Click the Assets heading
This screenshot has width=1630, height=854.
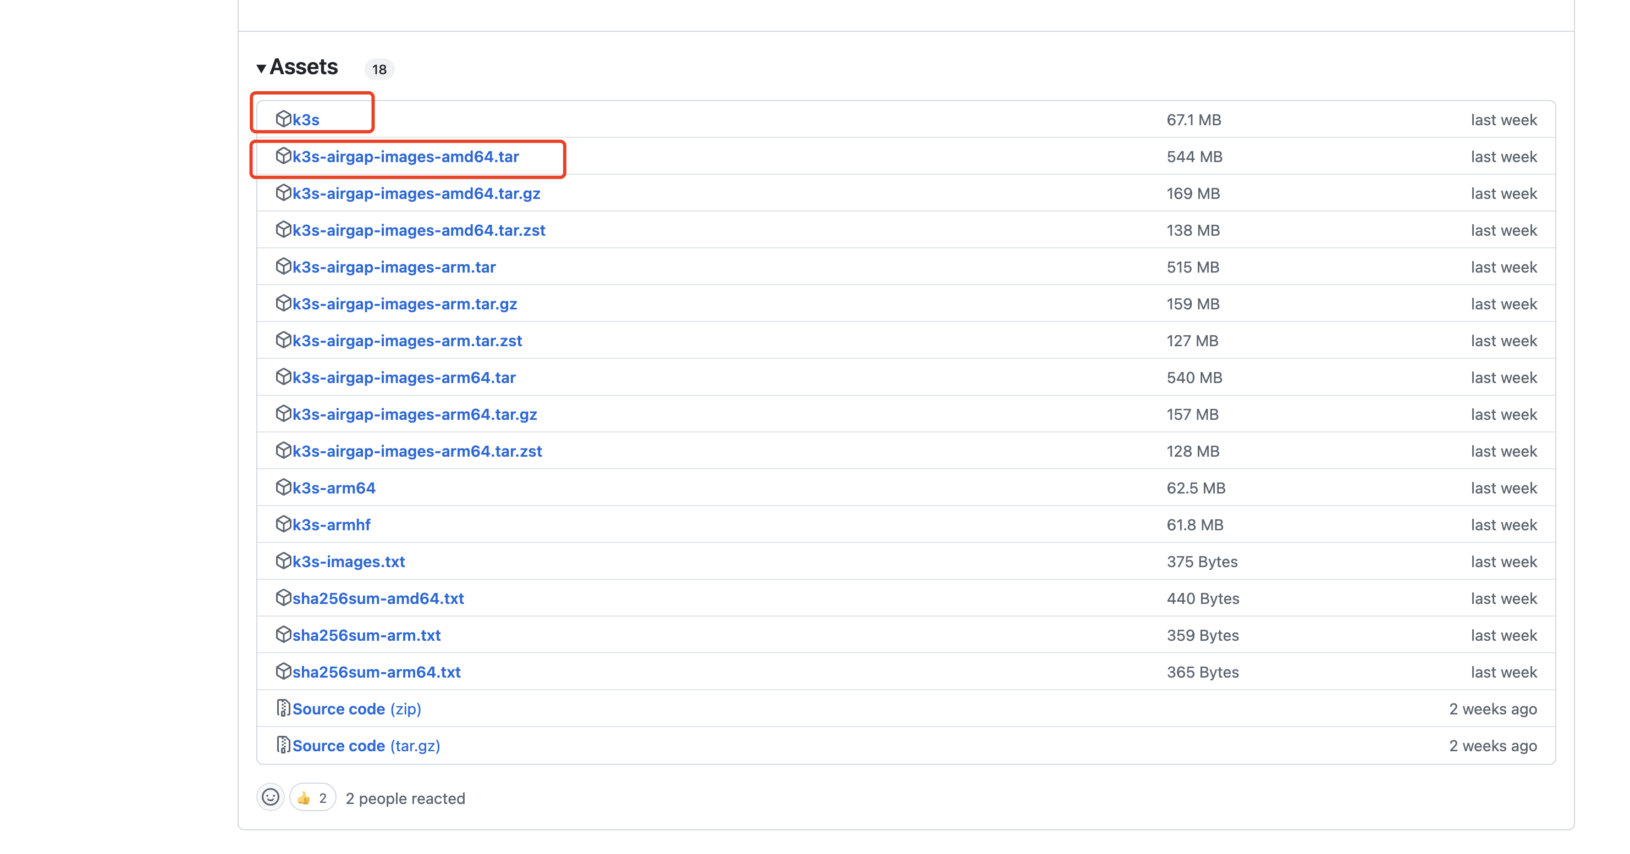pos(304,67)
